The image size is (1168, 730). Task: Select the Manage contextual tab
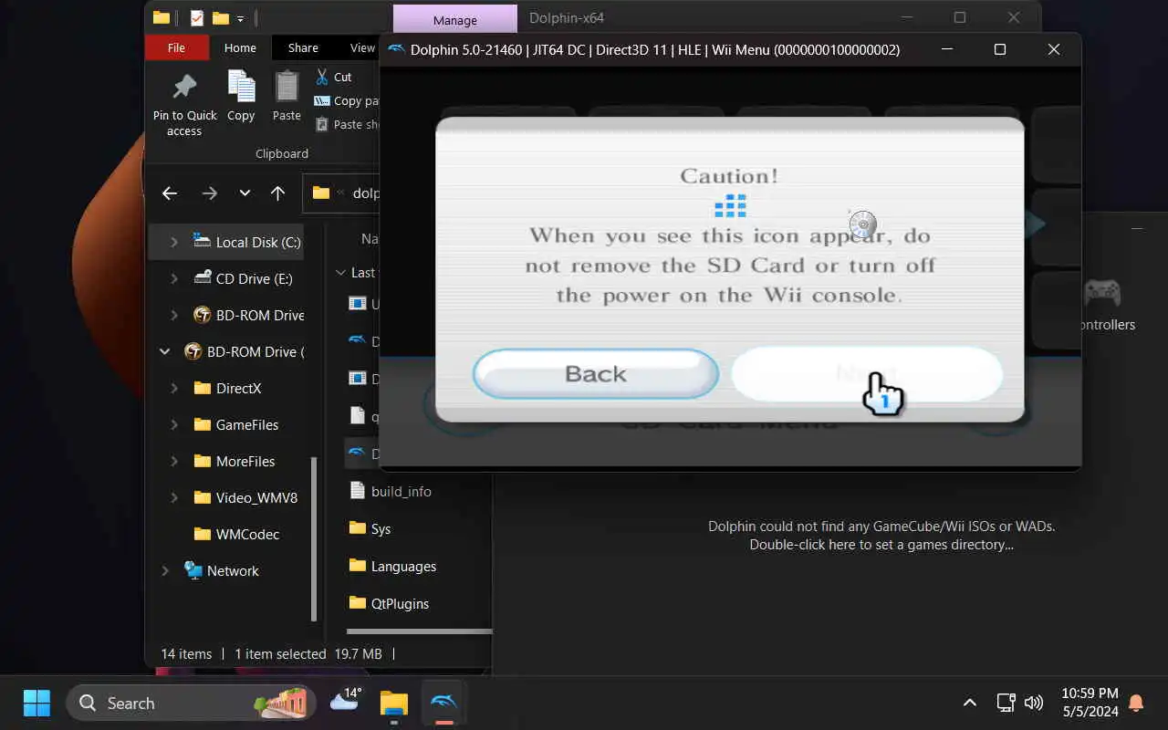click(x=455, y=20)
